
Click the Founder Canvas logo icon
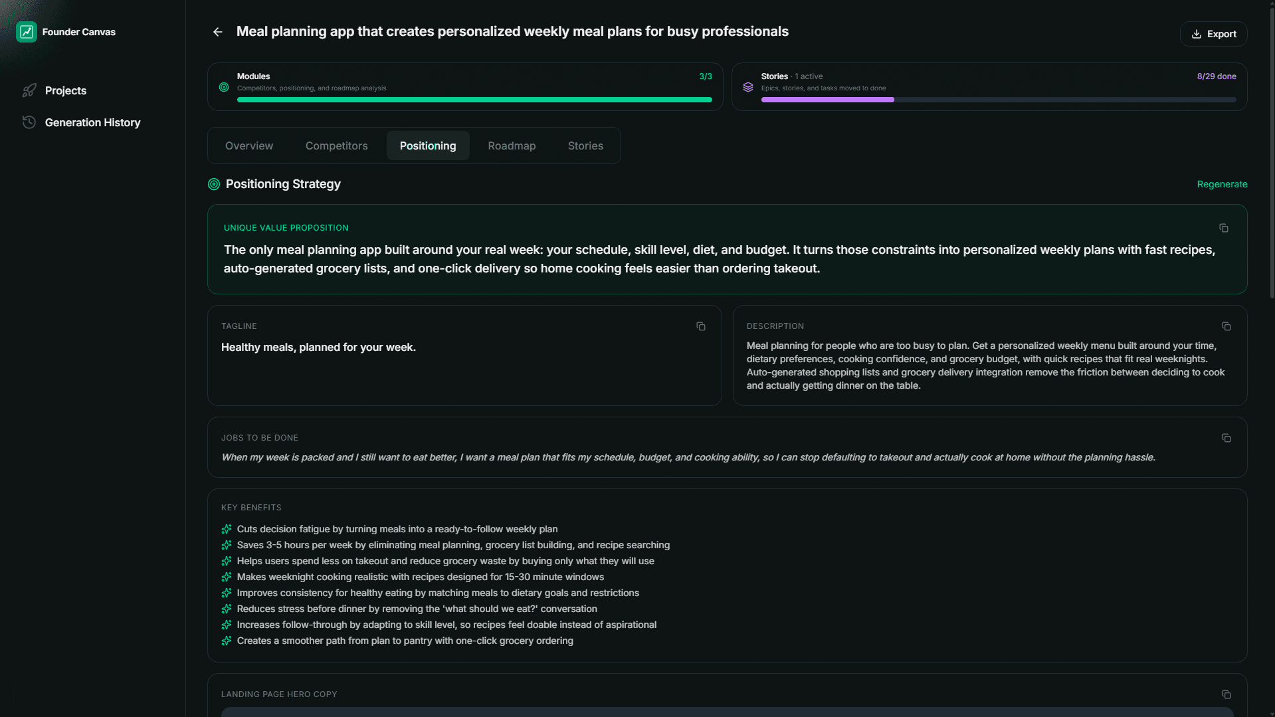point(27,31)
